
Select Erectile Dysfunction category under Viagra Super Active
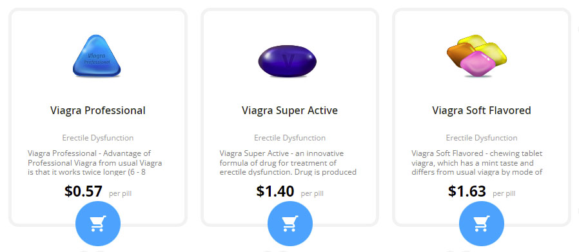pos(290,138)
